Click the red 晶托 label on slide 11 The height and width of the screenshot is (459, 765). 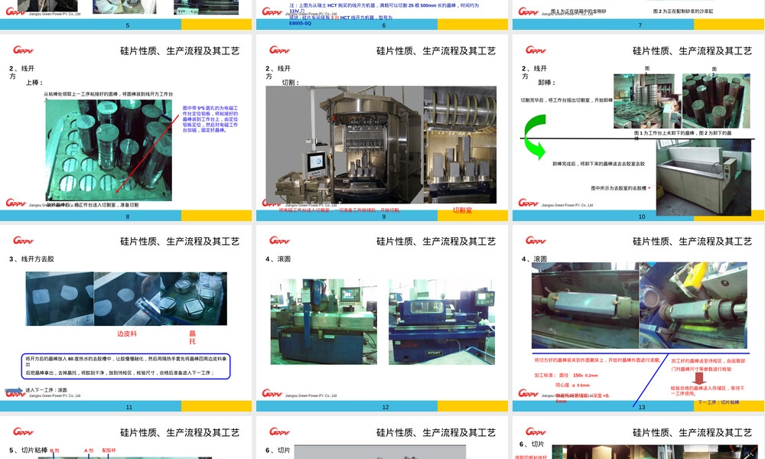tap(192, 337)
